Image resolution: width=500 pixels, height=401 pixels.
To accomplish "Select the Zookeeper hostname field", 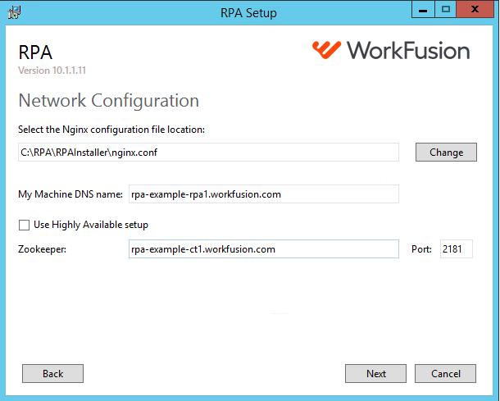I will coord(264,248).
